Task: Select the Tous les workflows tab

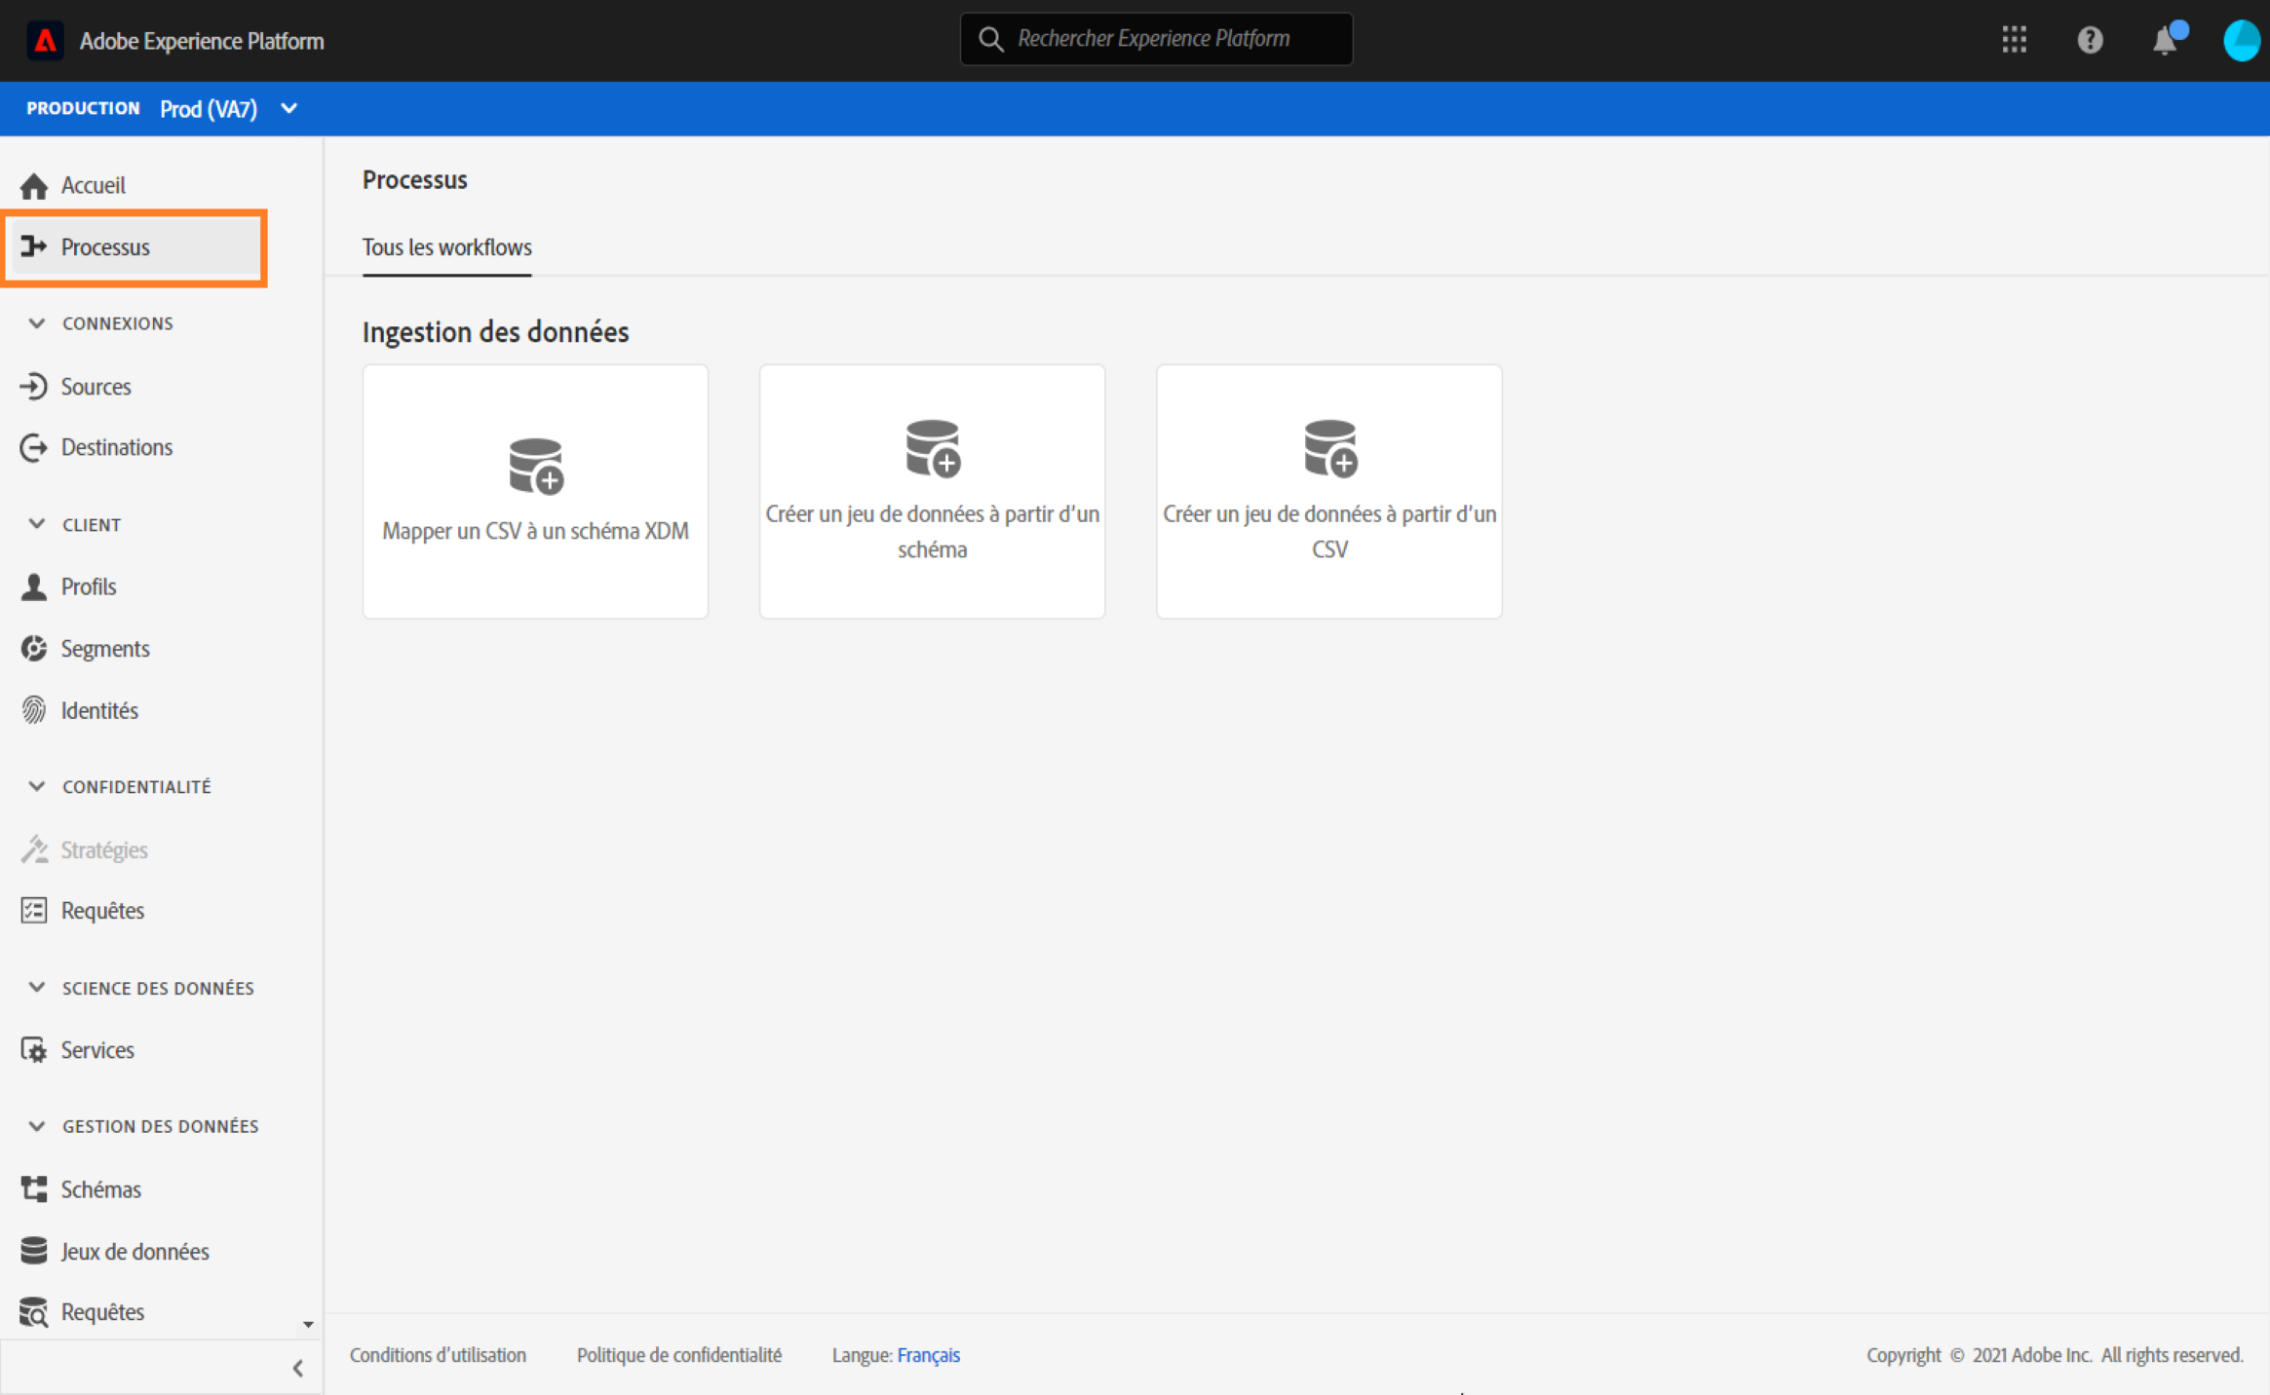Action: click(446, 247)
